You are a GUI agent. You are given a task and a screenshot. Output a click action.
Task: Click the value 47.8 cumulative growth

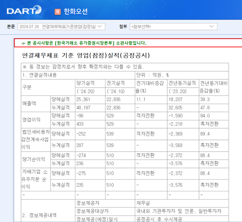click(205, 108)
